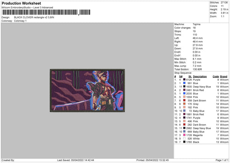Select the Deep Navy Blue swatch in row 3
The height and width of the screenshot is (163, 230).
coord(184,86)
